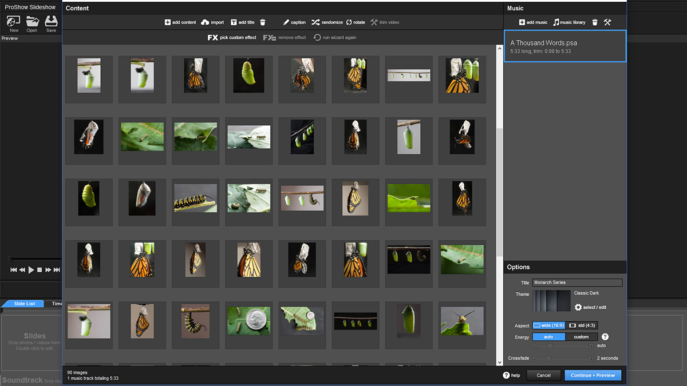Switch to the Slide List tab

[24, 304]
